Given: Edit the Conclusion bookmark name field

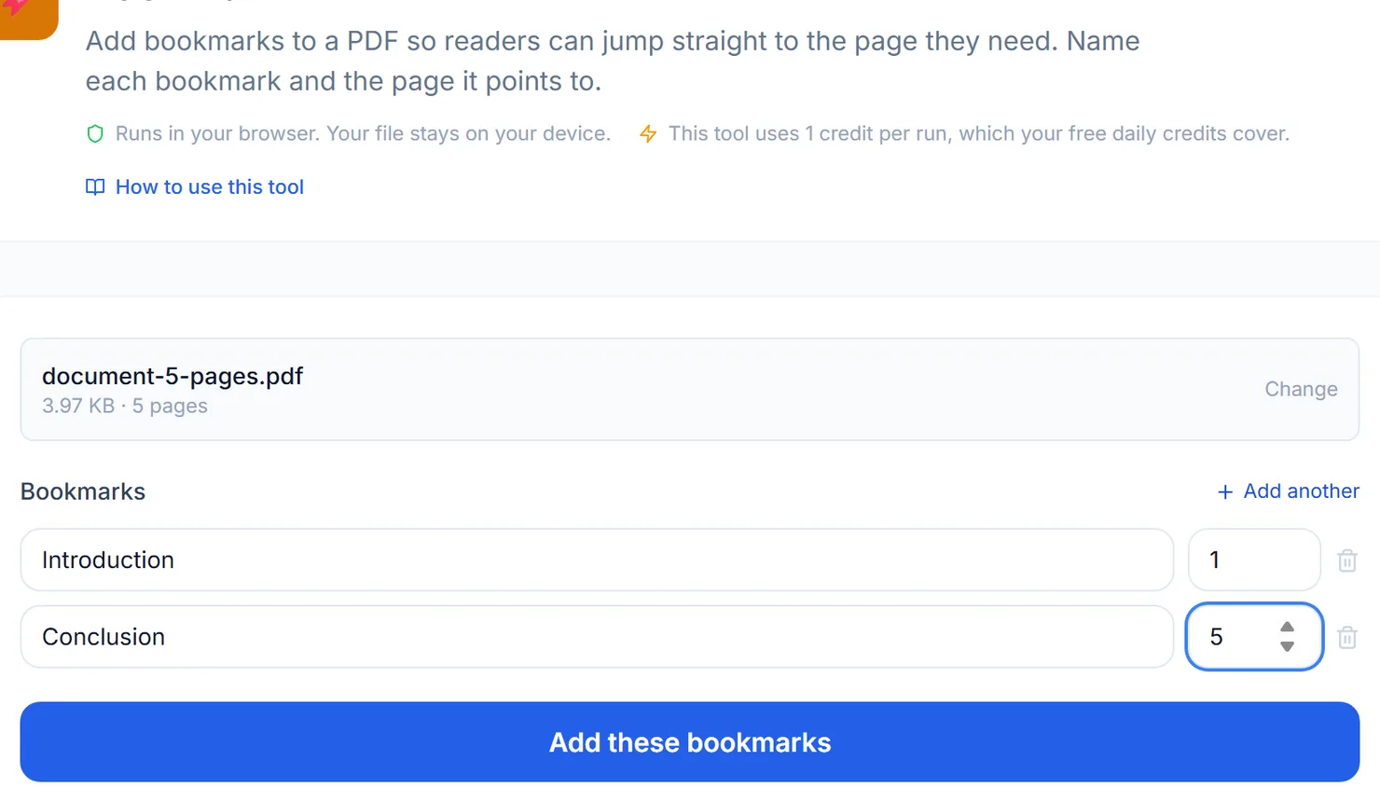Looking at the screenshot, I should [x=597, y=637].
